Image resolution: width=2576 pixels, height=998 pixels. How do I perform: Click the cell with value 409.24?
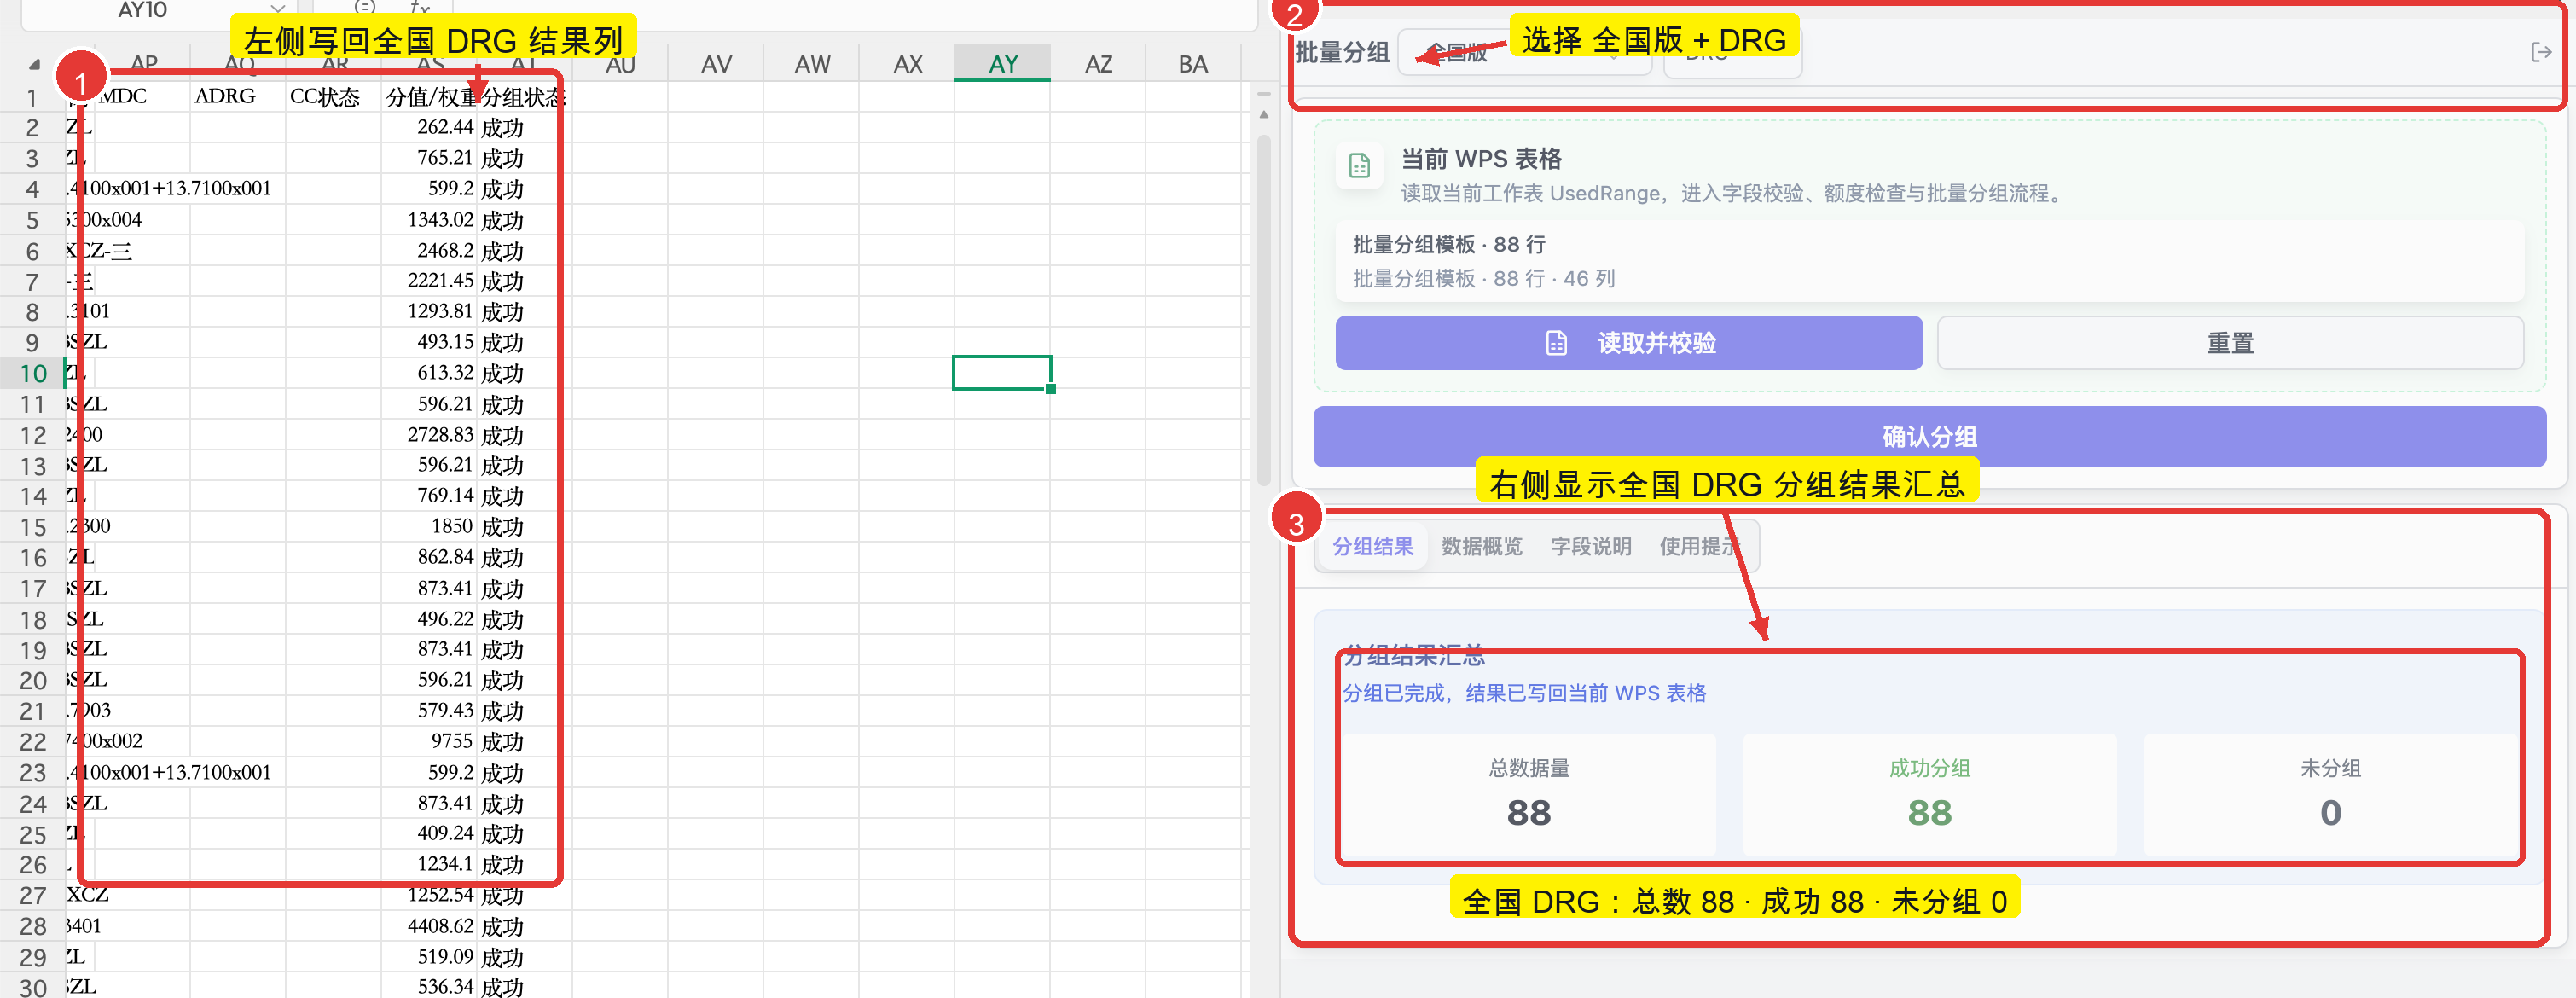[x=429, y=833]
